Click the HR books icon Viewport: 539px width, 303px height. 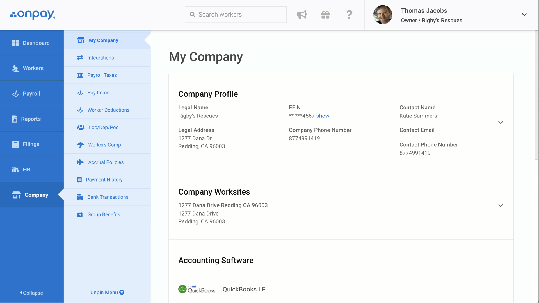click(15, 169)
